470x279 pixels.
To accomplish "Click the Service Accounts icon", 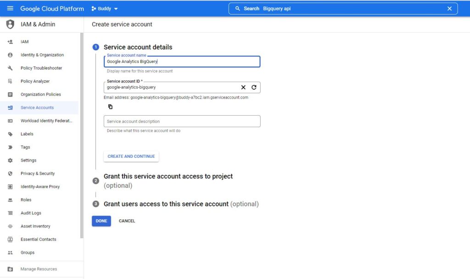I will point(10,107).
